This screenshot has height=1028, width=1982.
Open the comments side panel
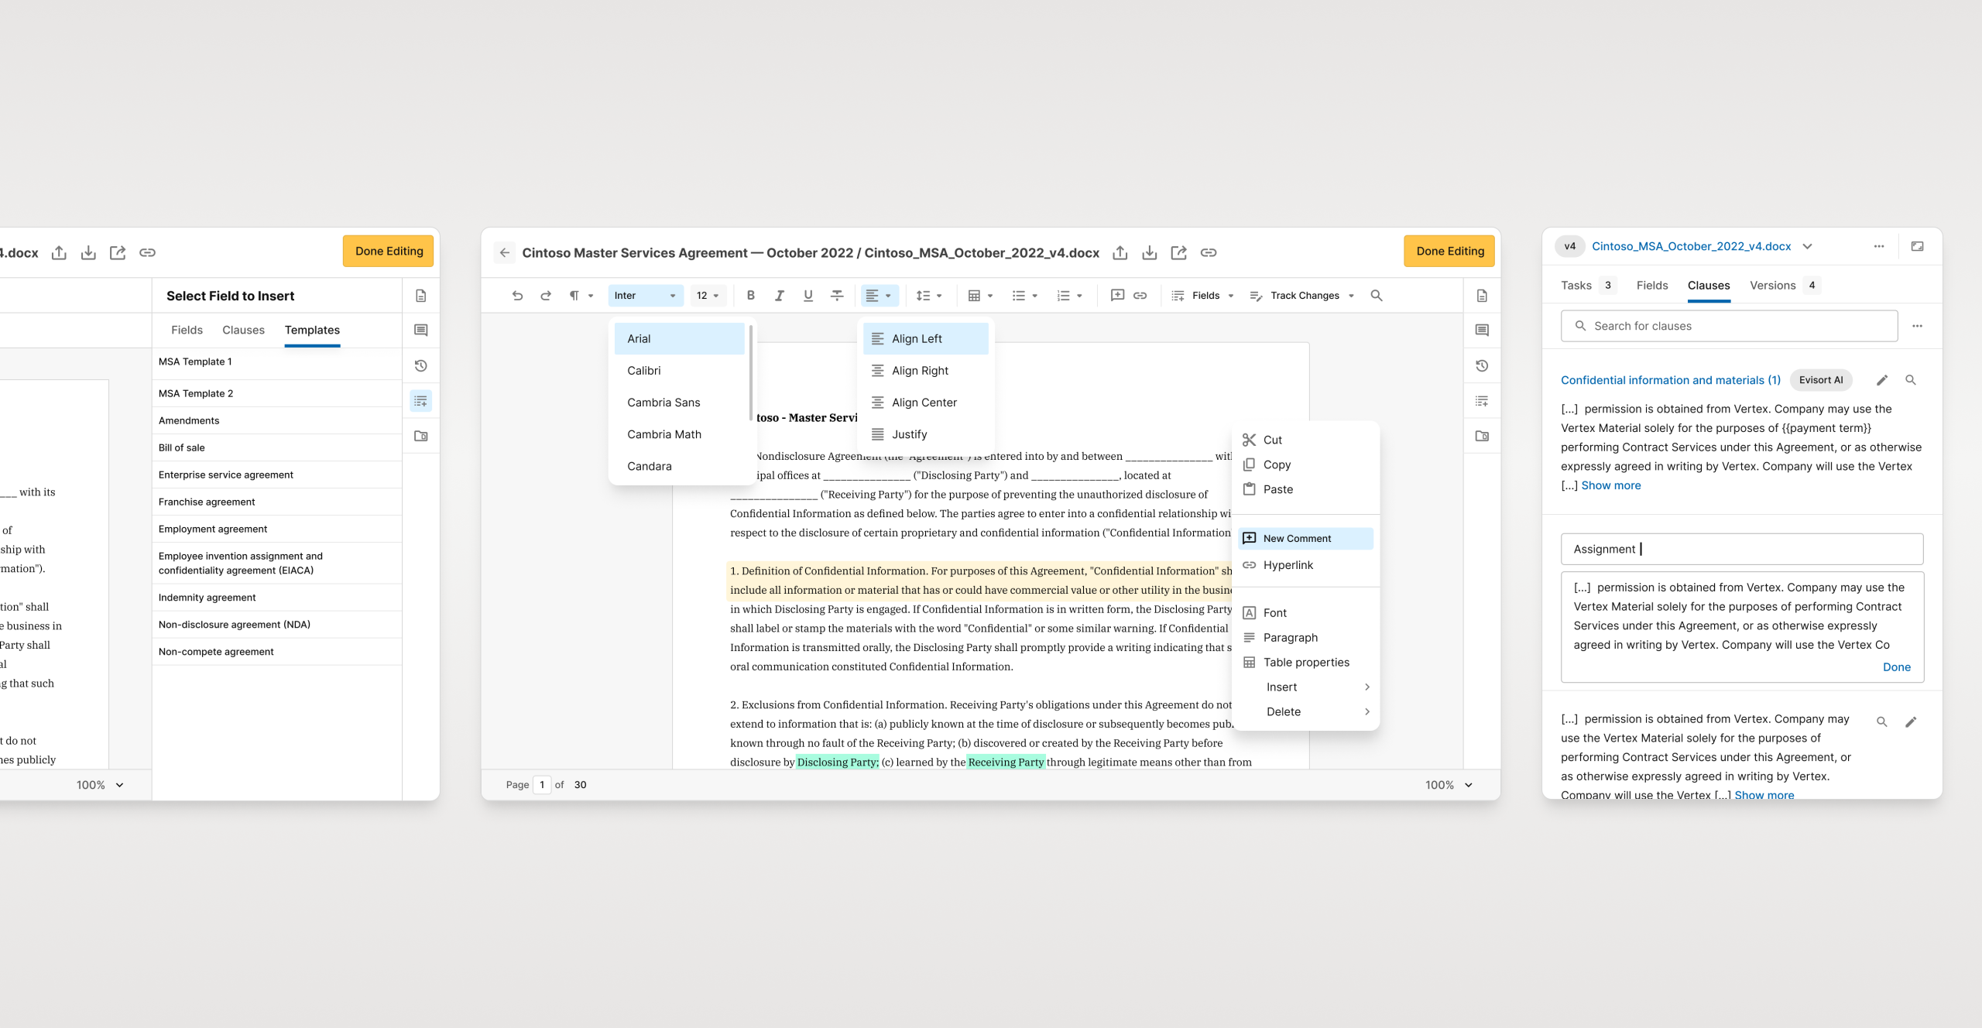point(1481,330)
